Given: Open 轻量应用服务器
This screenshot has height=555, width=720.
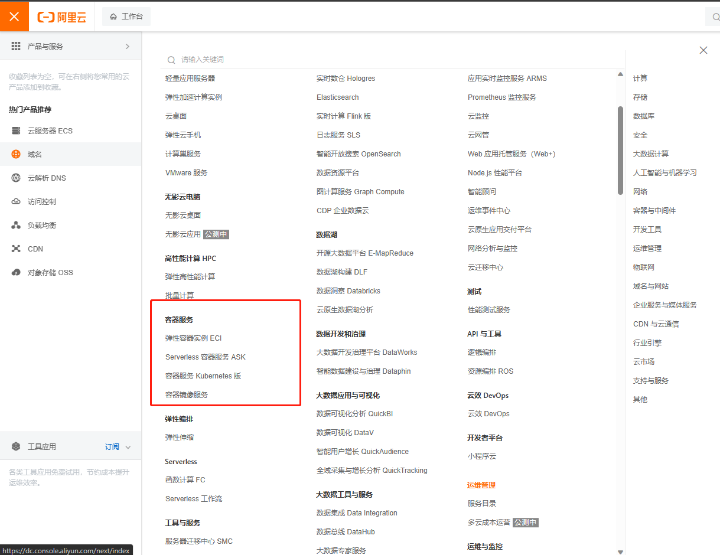Looking at the screenshot, I should [190, 78].
